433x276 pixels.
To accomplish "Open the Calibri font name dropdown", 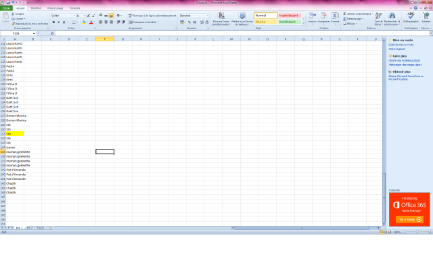I will 74,16.
